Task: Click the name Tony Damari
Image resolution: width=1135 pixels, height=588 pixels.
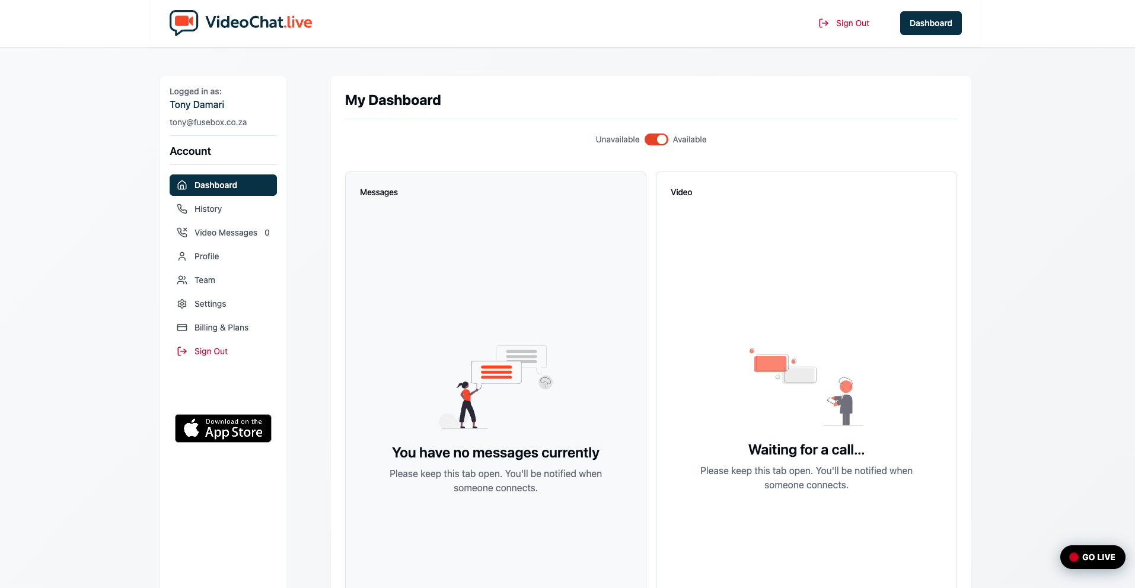Action: (197, 104)
